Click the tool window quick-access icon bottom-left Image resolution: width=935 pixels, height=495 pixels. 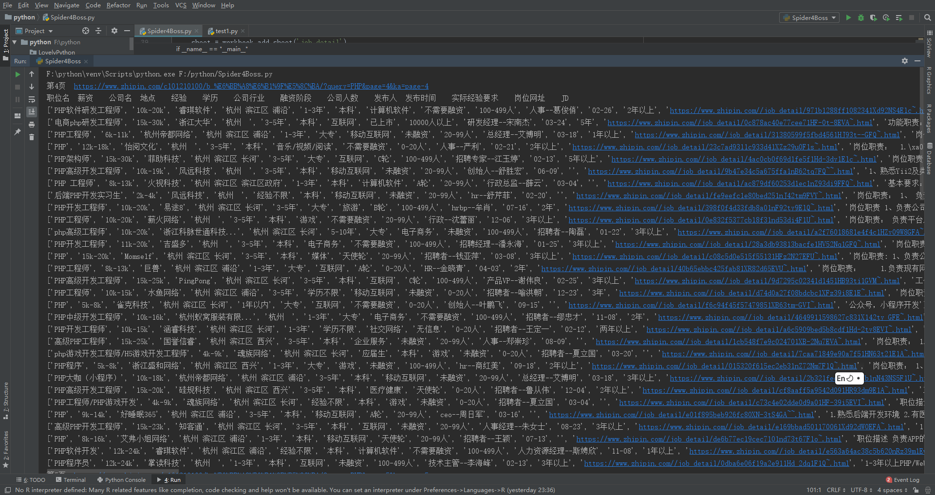click(x=7, y=490)
